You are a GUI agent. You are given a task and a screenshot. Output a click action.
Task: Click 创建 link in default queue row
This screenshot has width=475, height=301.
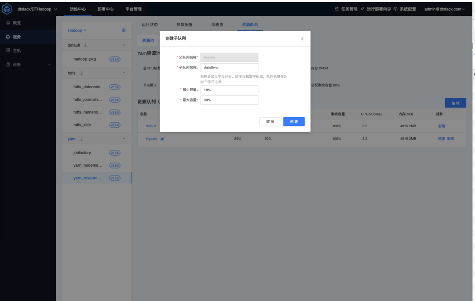click(442, 126)
